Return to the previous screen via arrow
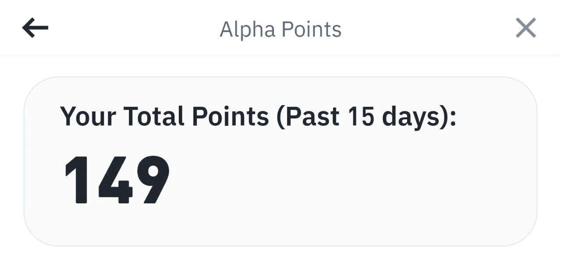561x256 pixels. tap(35, 29)
